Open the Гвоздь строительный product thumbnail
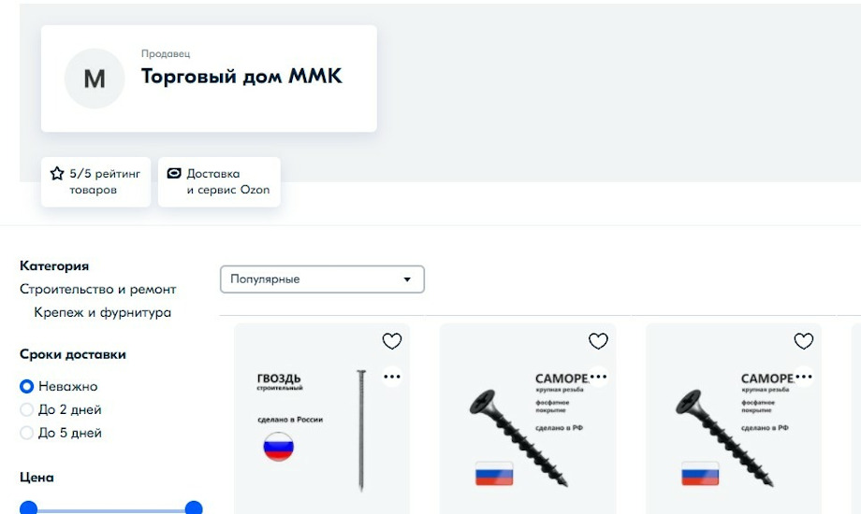Screen dimensions: 861x514 pos(322,419)
